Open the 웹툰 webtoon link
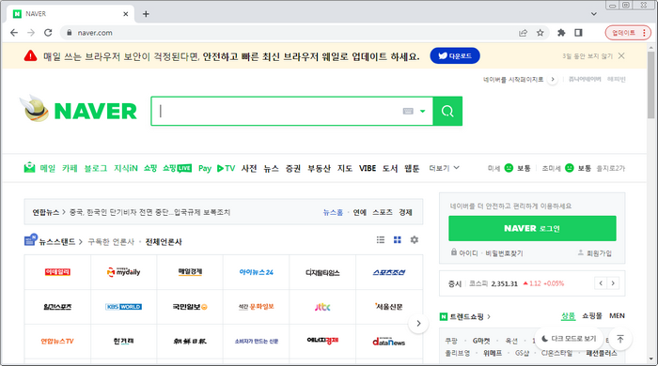 (412, 168)
